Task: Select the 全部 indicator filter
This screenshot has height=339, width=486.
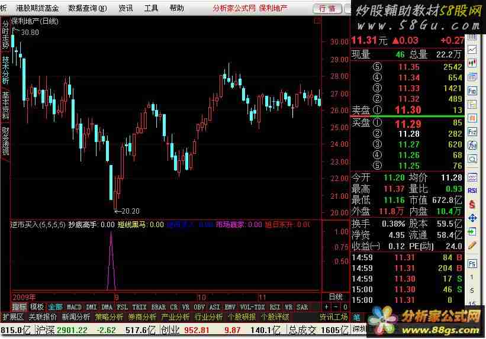Action: coord(55,307)
